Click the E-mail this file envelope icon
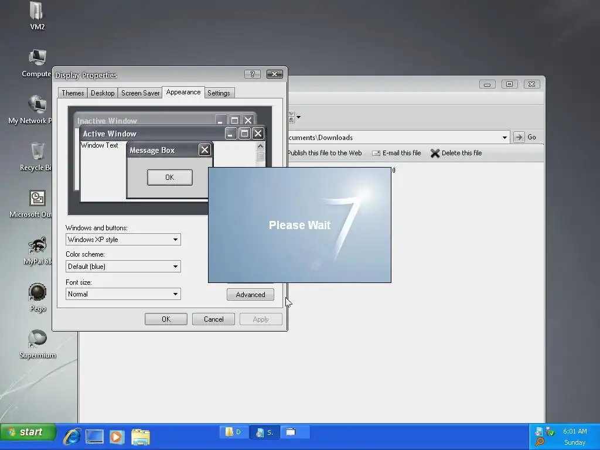 coord(376,153)
